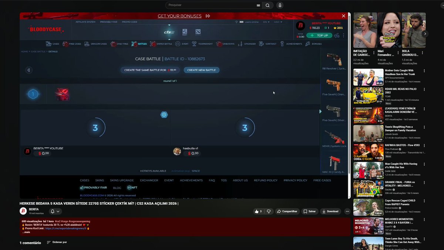Open the Free Cases nav tab

point(72,44)
